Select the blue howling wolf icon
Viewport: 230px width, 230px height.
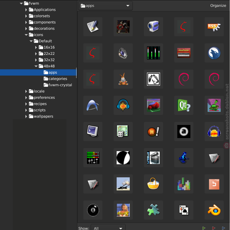(x=214, y=53)
